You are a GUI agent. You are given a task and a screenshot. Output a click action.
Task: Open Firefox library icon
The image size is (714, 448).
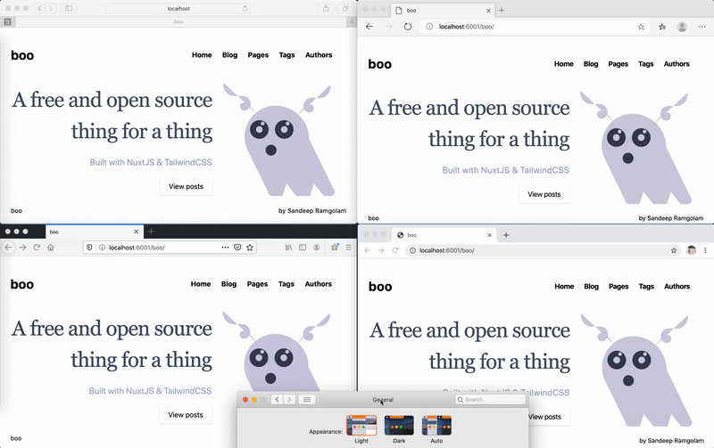289,247
